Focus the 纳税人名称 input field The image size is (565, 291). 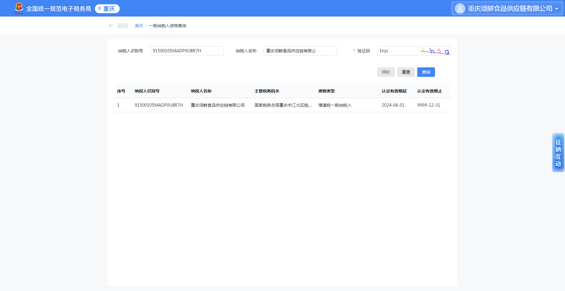[300, 51]
